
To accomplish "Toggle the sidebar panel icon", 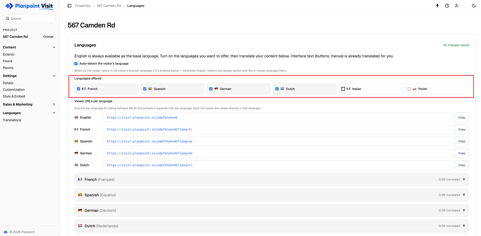I will coord(69,6).
